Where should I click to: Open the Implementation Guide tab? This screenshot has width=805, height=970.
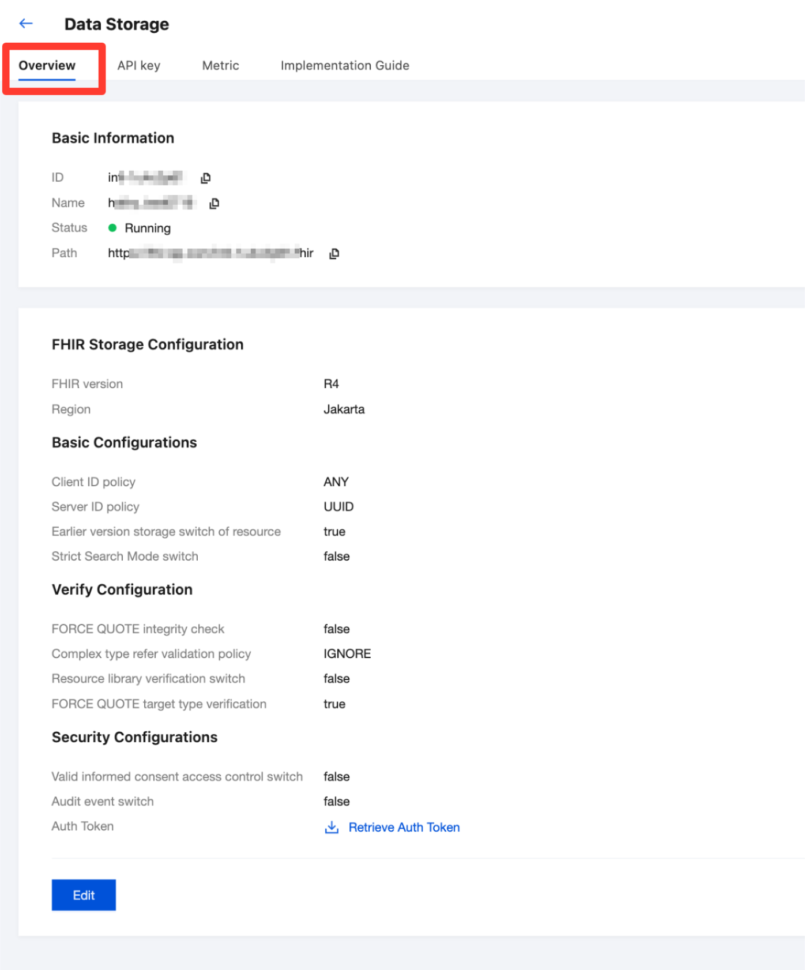coord(345,66)
